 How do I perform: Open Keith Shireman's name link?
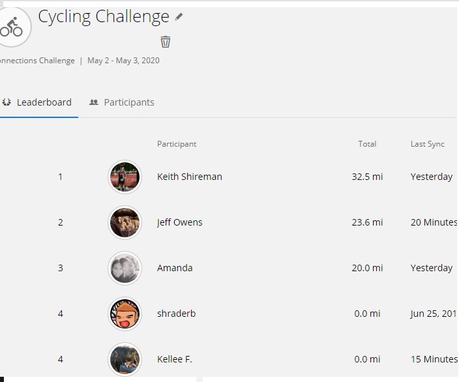(190, 177)
